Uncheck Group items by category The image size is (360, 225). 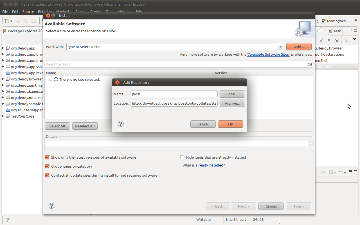pyautogui.click(x=47, y=166)
